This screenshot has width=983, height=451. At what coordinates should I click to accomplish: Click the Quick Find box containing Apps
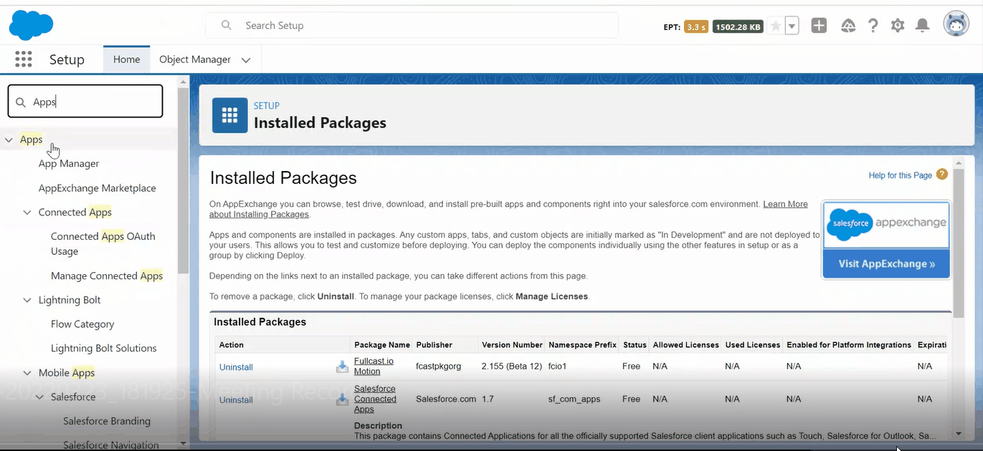85,102
